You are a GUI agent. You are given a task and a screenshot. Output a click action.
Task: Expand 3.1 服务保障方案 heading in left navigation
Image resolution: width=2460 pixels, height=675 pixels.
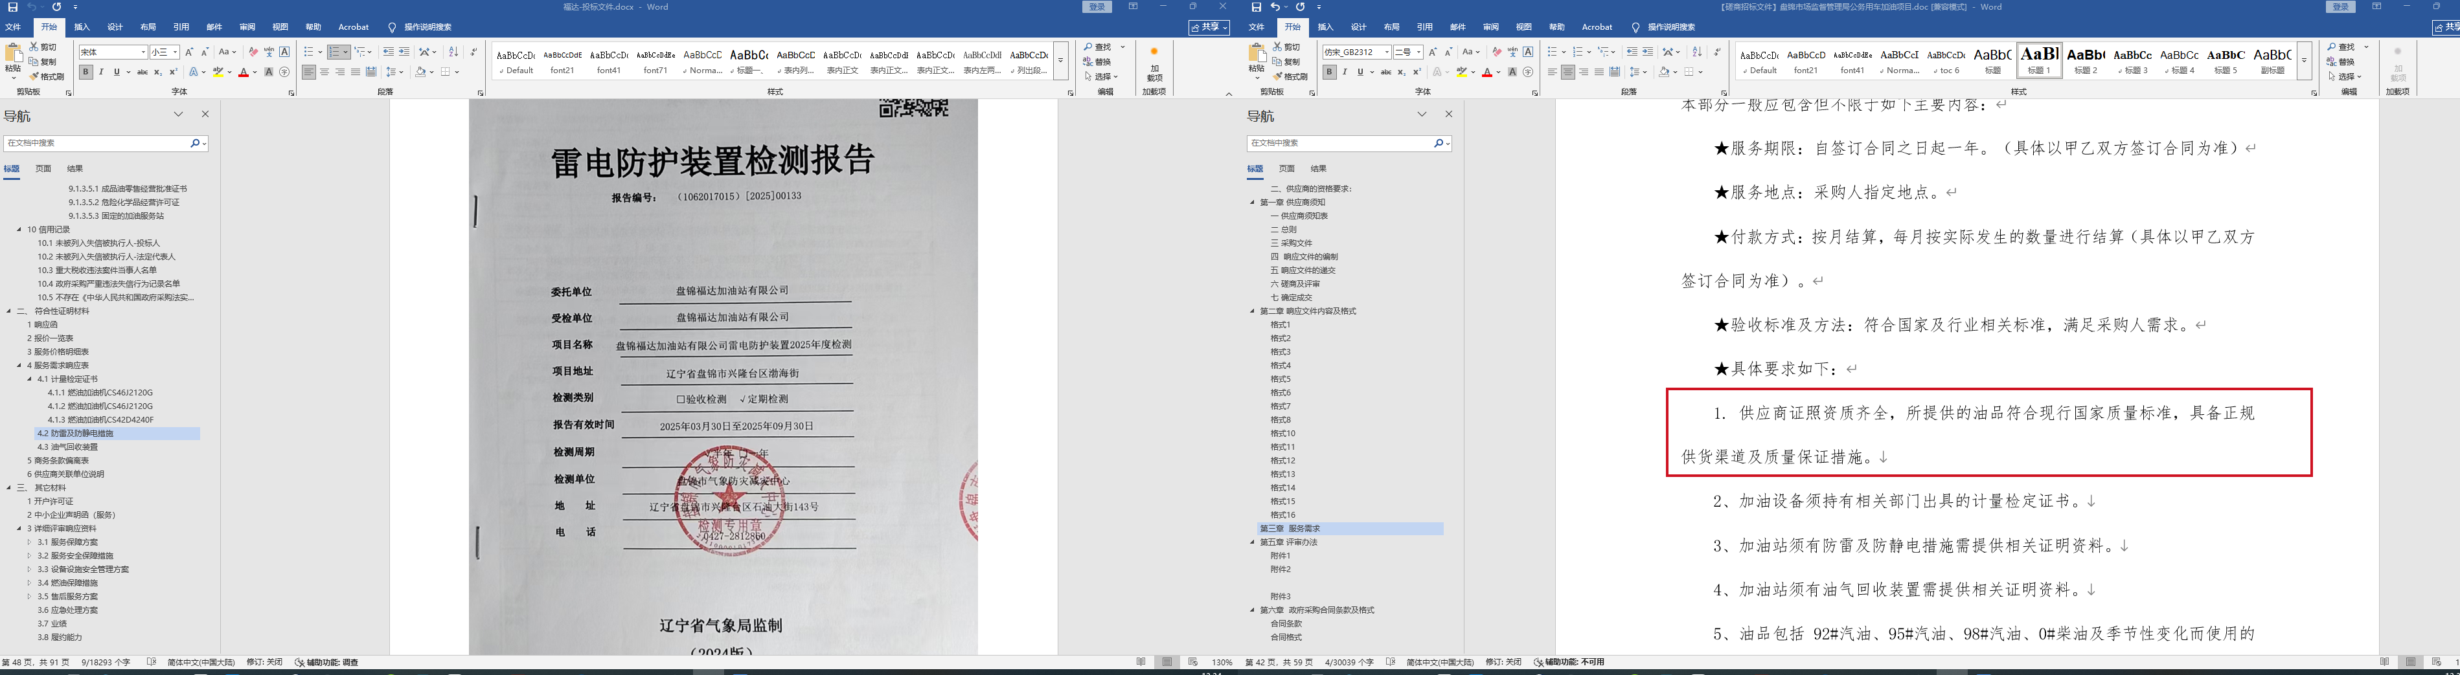click(x=30, y=542)
